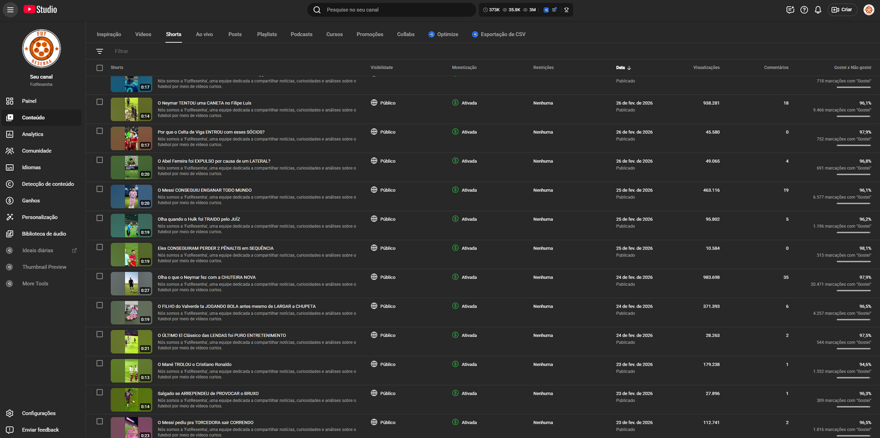Click the Criar button
Screen dimensions: 880x438
click(842, 10)
